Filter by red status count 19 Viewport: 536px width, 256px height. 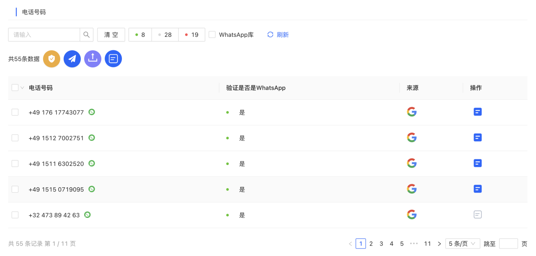coord(191,35)
